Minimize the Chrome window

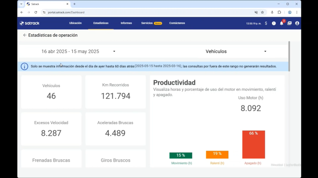click(279, 4)
